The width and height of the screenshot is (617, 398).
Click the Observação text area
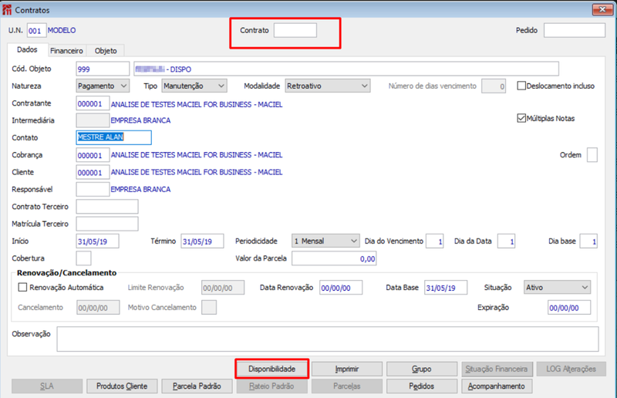[328, 339]
